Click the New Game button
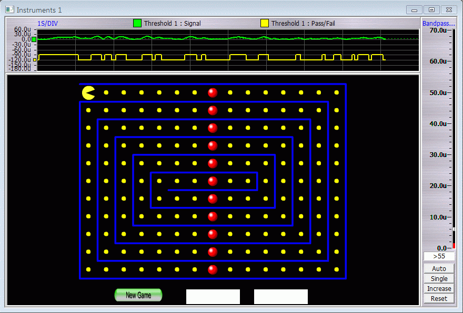Image resolution: width=463 pixels, height=313 pixels. (138, 295)
